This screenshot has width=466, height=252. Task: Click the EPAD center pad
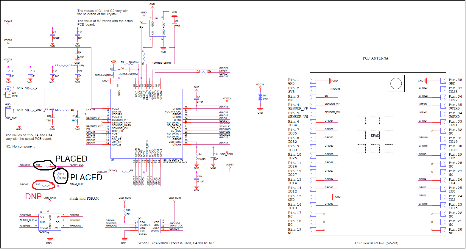coord(375,135)
